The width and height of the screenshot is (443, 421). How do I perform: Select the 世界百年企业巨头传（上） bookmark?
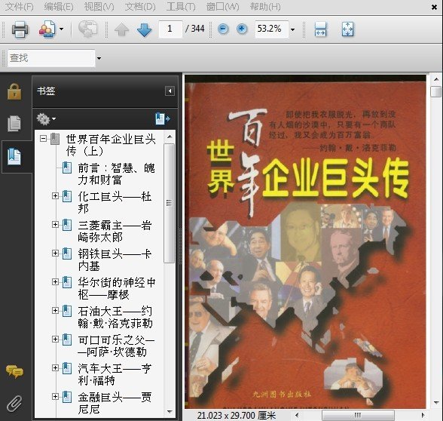click(111, 145)
